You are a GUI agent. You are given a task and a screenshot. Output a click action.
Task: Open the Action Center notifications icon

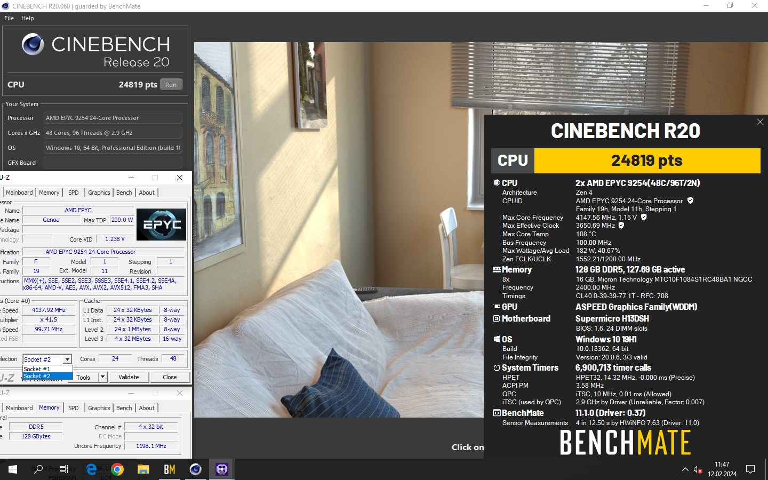tap(750, 469)
